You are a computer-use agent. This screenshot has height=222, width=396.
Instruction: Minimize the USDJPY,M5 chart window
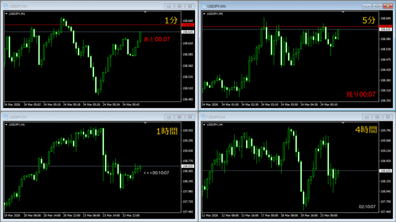tap(366, 6)
